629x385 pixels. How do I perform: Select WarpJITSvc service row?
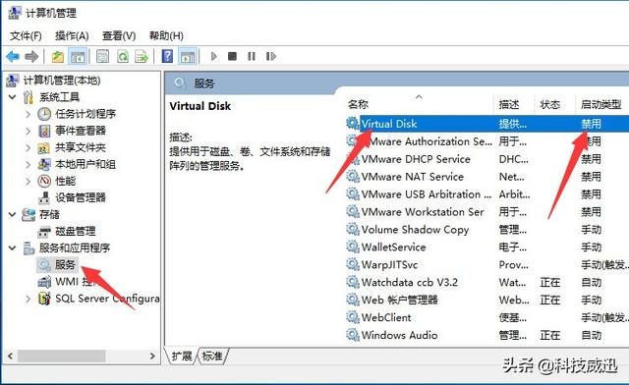tap(487, 265)
